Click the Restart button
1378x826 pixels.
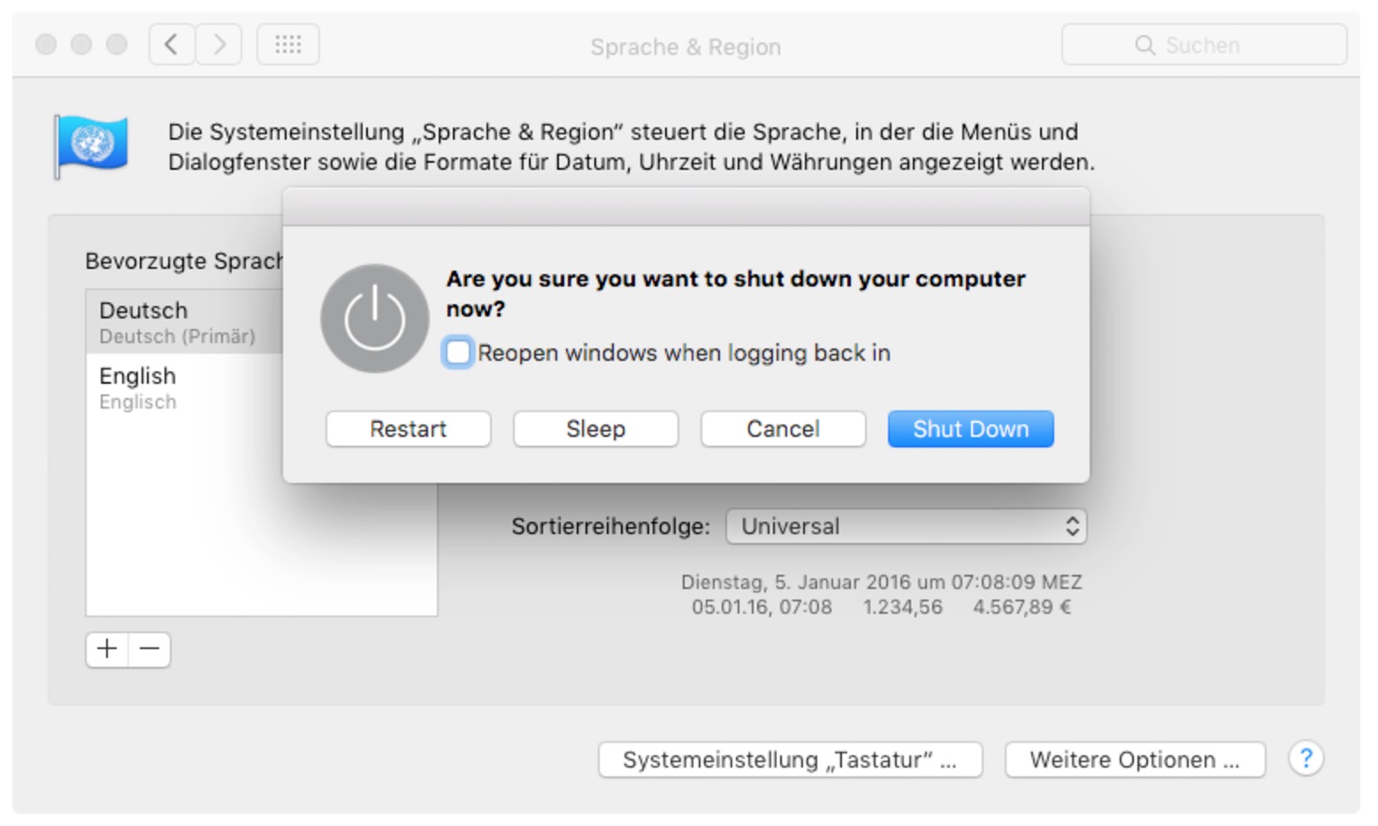(x=409, y=429)
